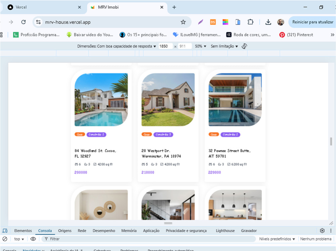
Task: Click Nenhum problema issues indicator
Action: (316, 239)
